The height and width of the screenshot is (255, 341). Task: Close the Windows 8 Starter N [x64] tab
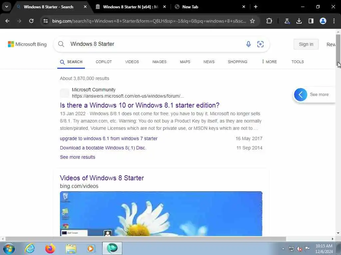tap(165, 7)
